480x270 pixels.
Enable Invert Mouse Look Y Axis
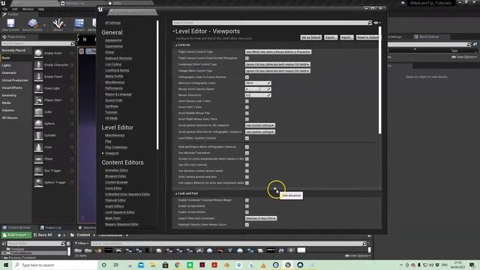click(x=247, y=101)
